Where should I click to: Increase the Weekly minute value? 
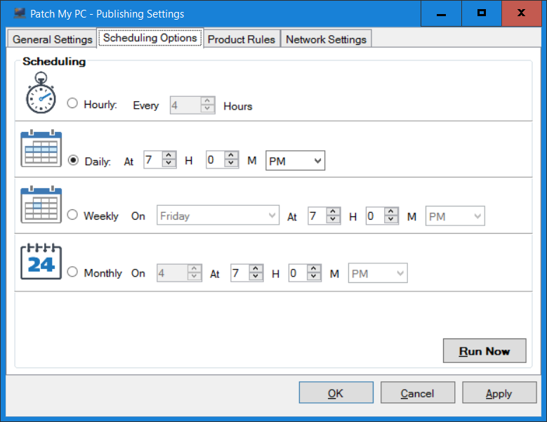pyautogui.click(x=391, y=211)
